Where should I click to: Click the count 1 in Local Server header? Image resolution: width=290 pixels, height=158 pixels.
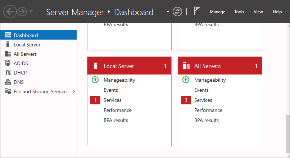(165, 66)
